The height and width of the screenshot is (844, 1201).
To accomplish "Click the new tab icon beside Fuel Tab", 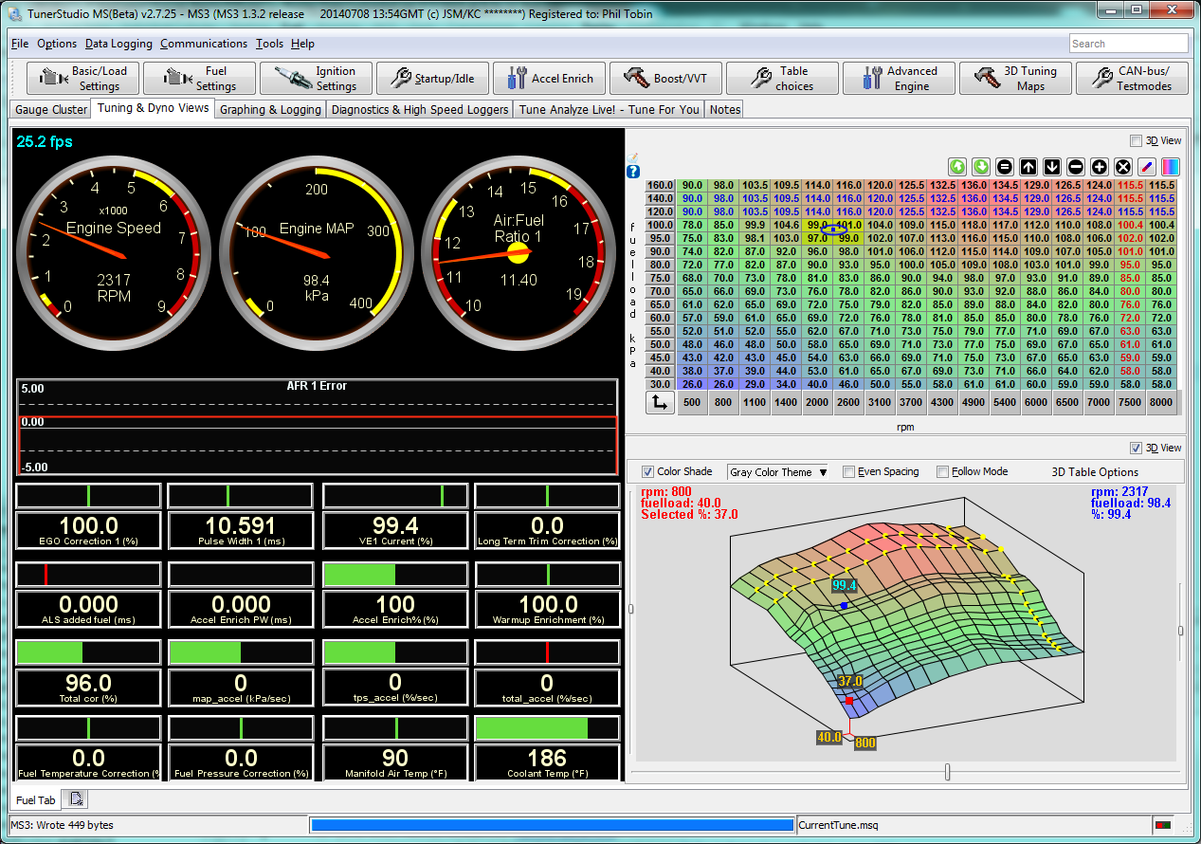I will click(78, 800).
